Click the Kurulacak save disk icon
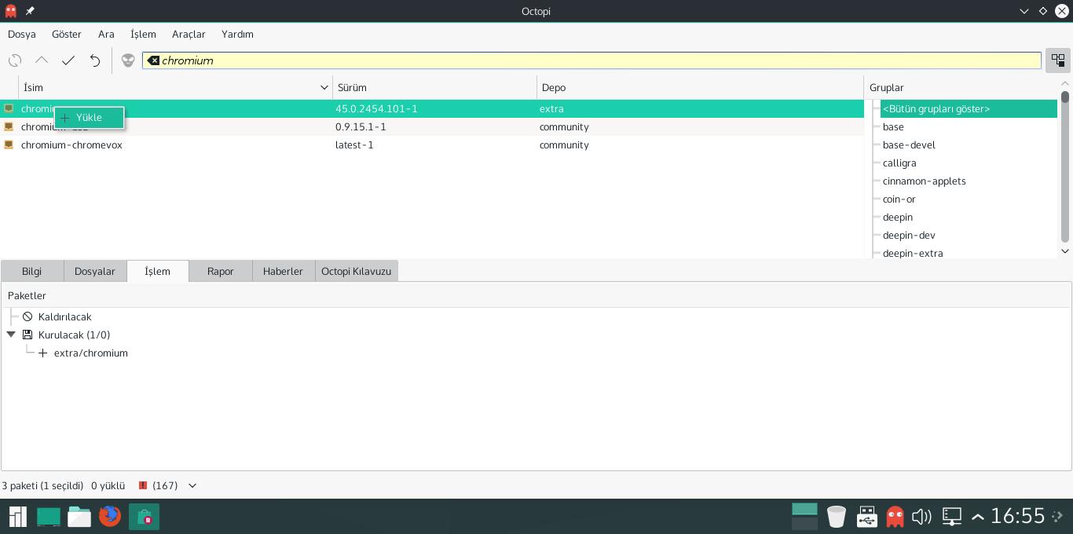 tap(27, 335)
